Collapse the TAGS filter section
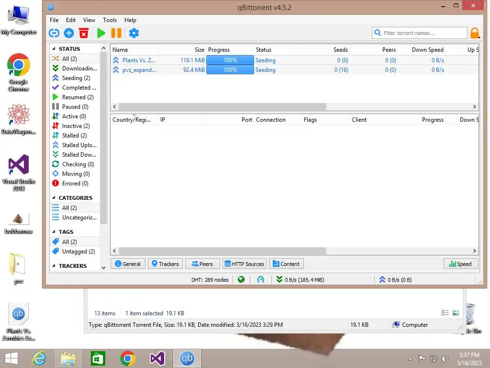This screenshot has height=368, width=490. click(54, 232)
